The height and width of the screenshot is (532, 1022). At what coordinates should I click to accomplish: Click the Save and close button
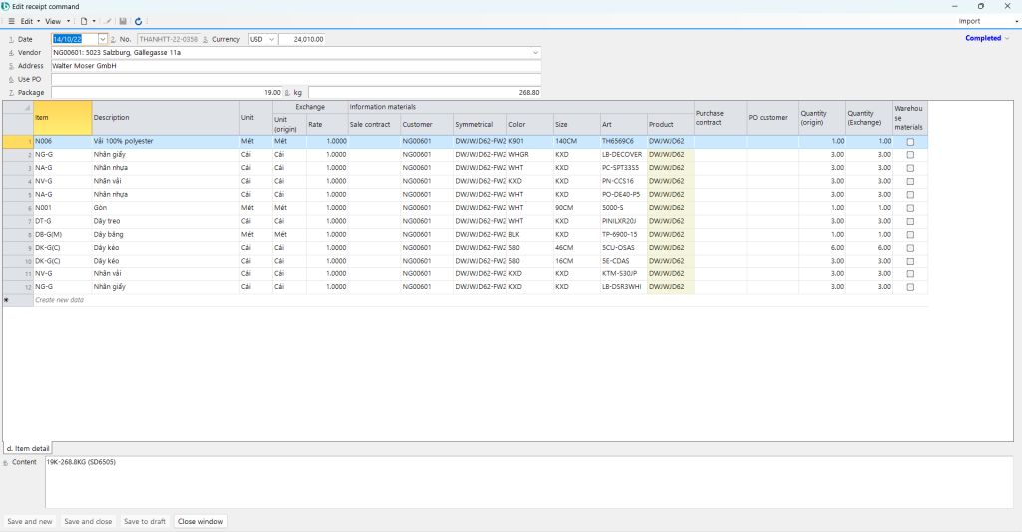tap(88, 521)
